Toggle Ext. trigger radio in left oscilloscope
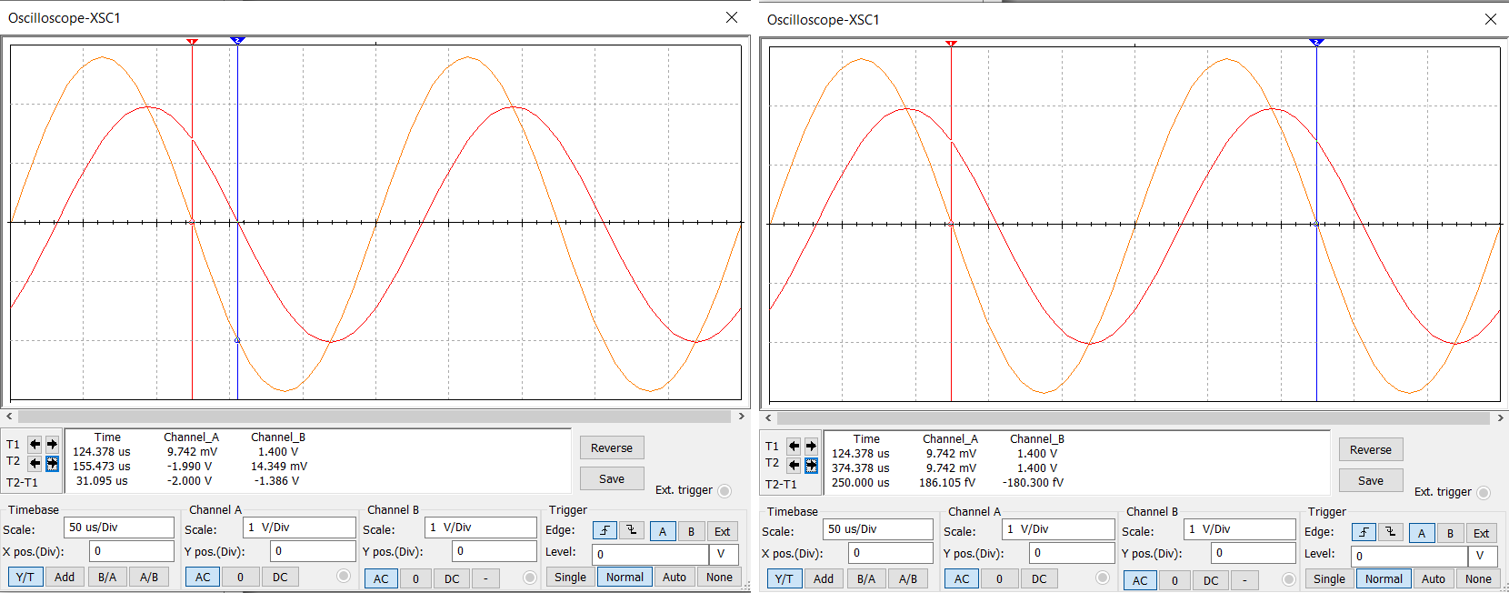 [725, 491]
